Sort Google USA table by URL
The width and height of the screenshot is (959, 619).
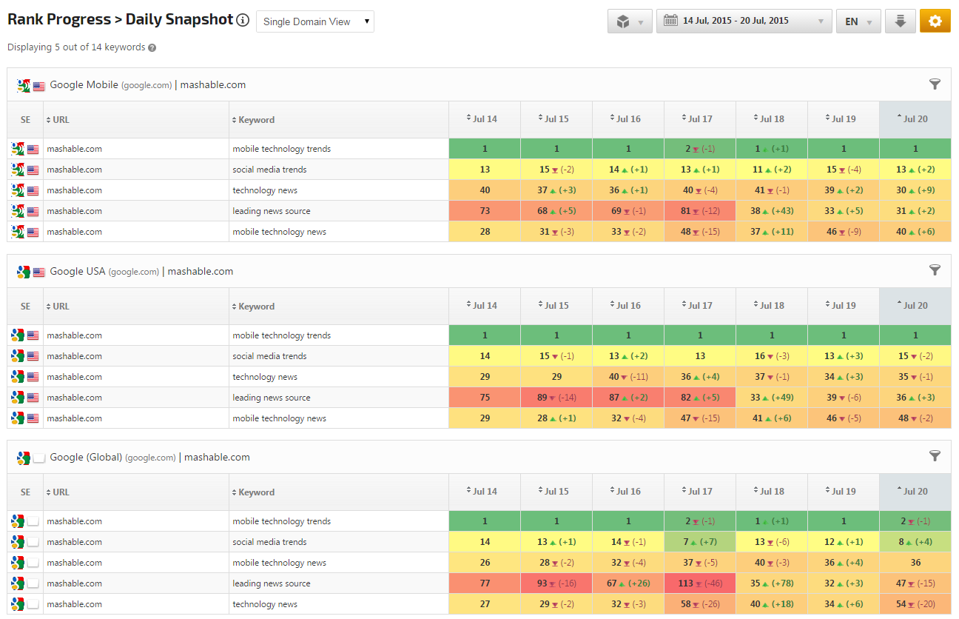click(61, 306)
